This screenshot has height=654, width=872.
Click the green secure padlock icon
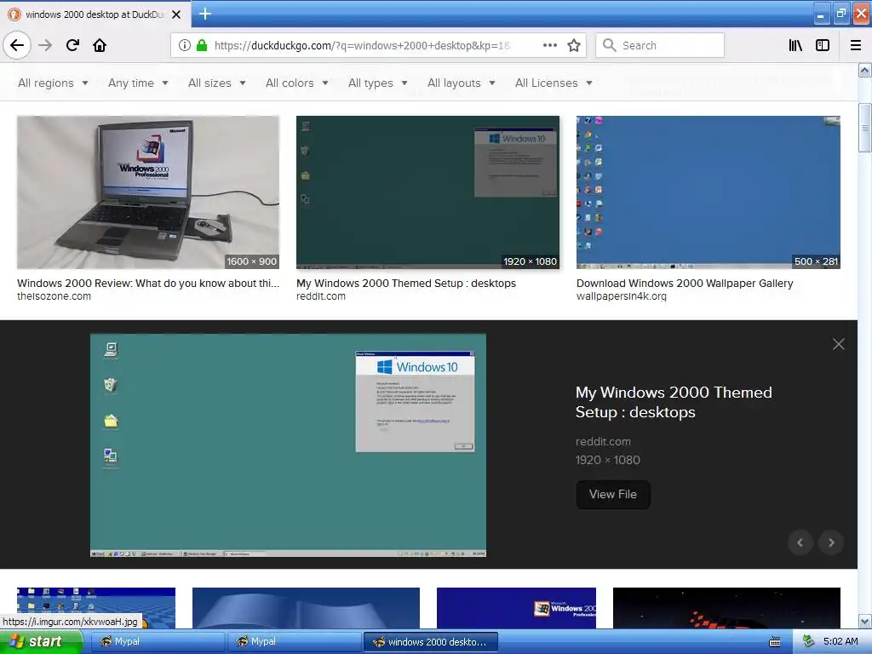pos(201,46)
